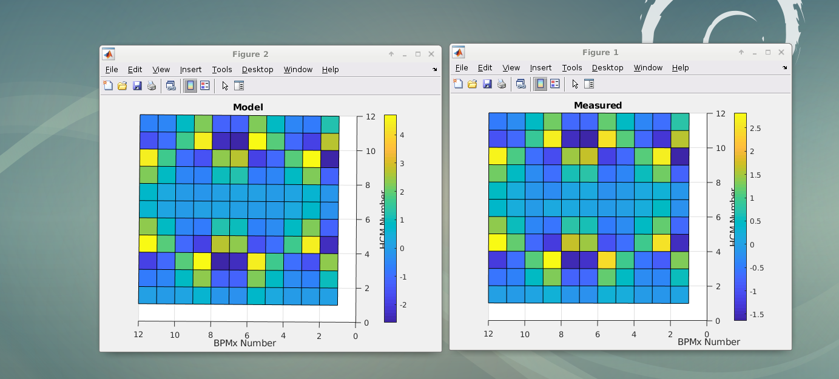Click the "BPMx Number" axis label in Figure 2
Screen dimensions: 839x379
click(x=244, y=343)
